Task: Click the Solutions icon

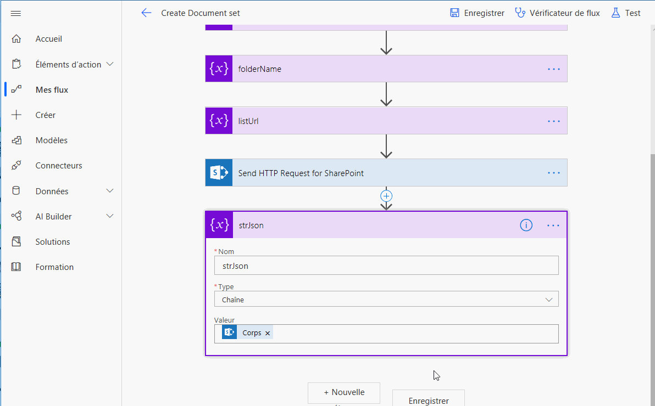Action: pyautogui.click(x=16, y=241)
